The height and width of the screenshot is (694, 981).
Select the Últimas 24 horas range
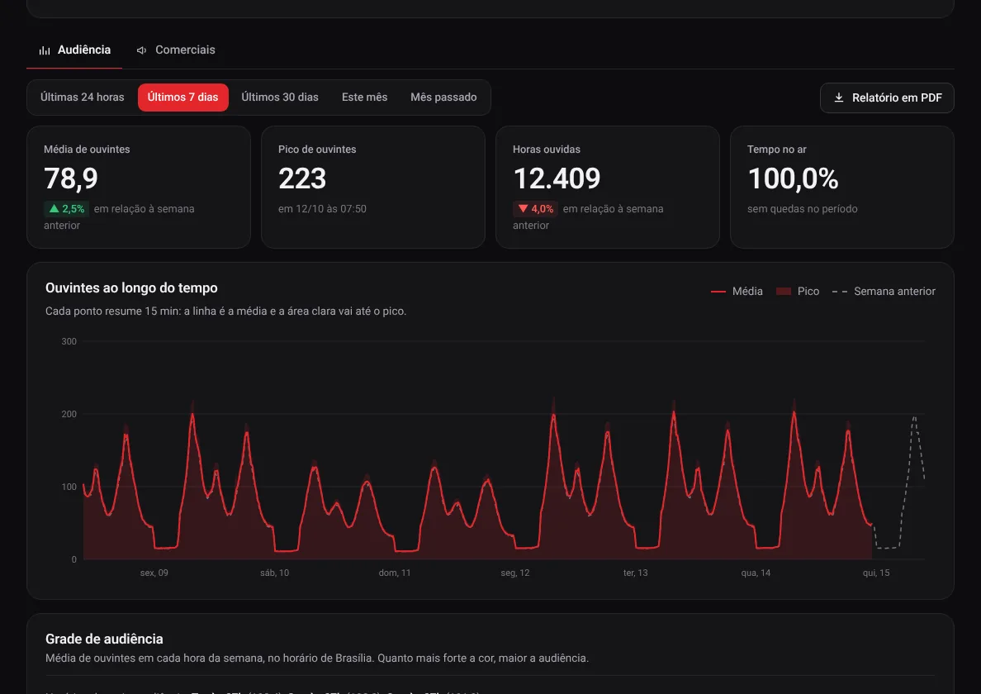[x=83, y=97]
